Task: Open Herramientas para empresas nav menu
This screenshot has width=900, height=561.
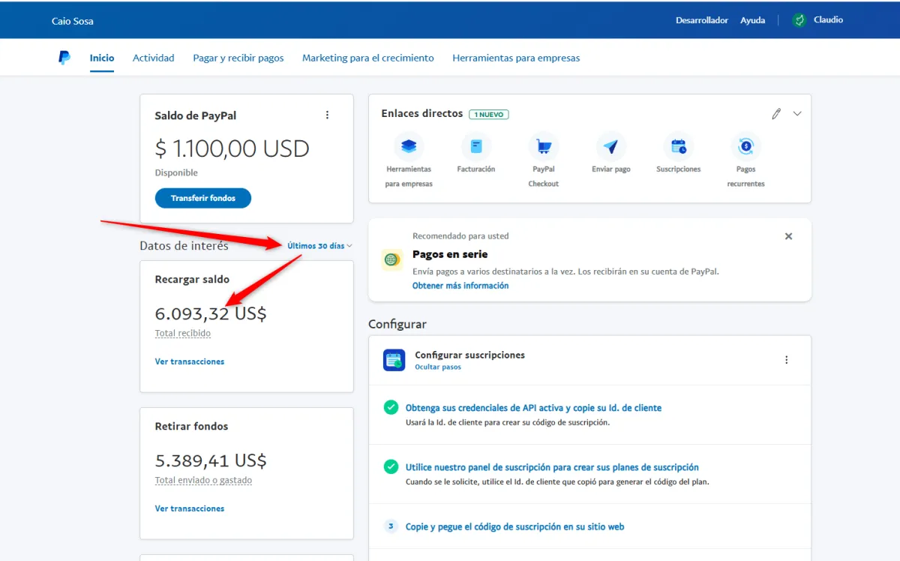Action: [x=516, y=58]
